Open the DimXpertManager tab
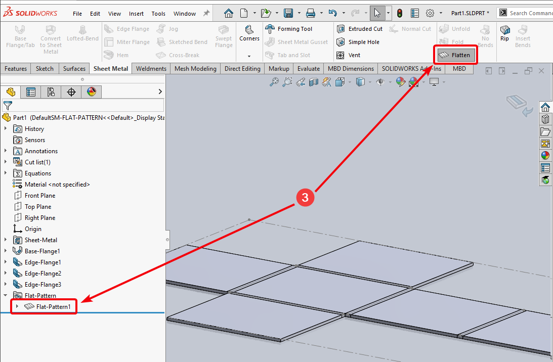This screenshot has height=362, width=553. [x=71, y=92]
